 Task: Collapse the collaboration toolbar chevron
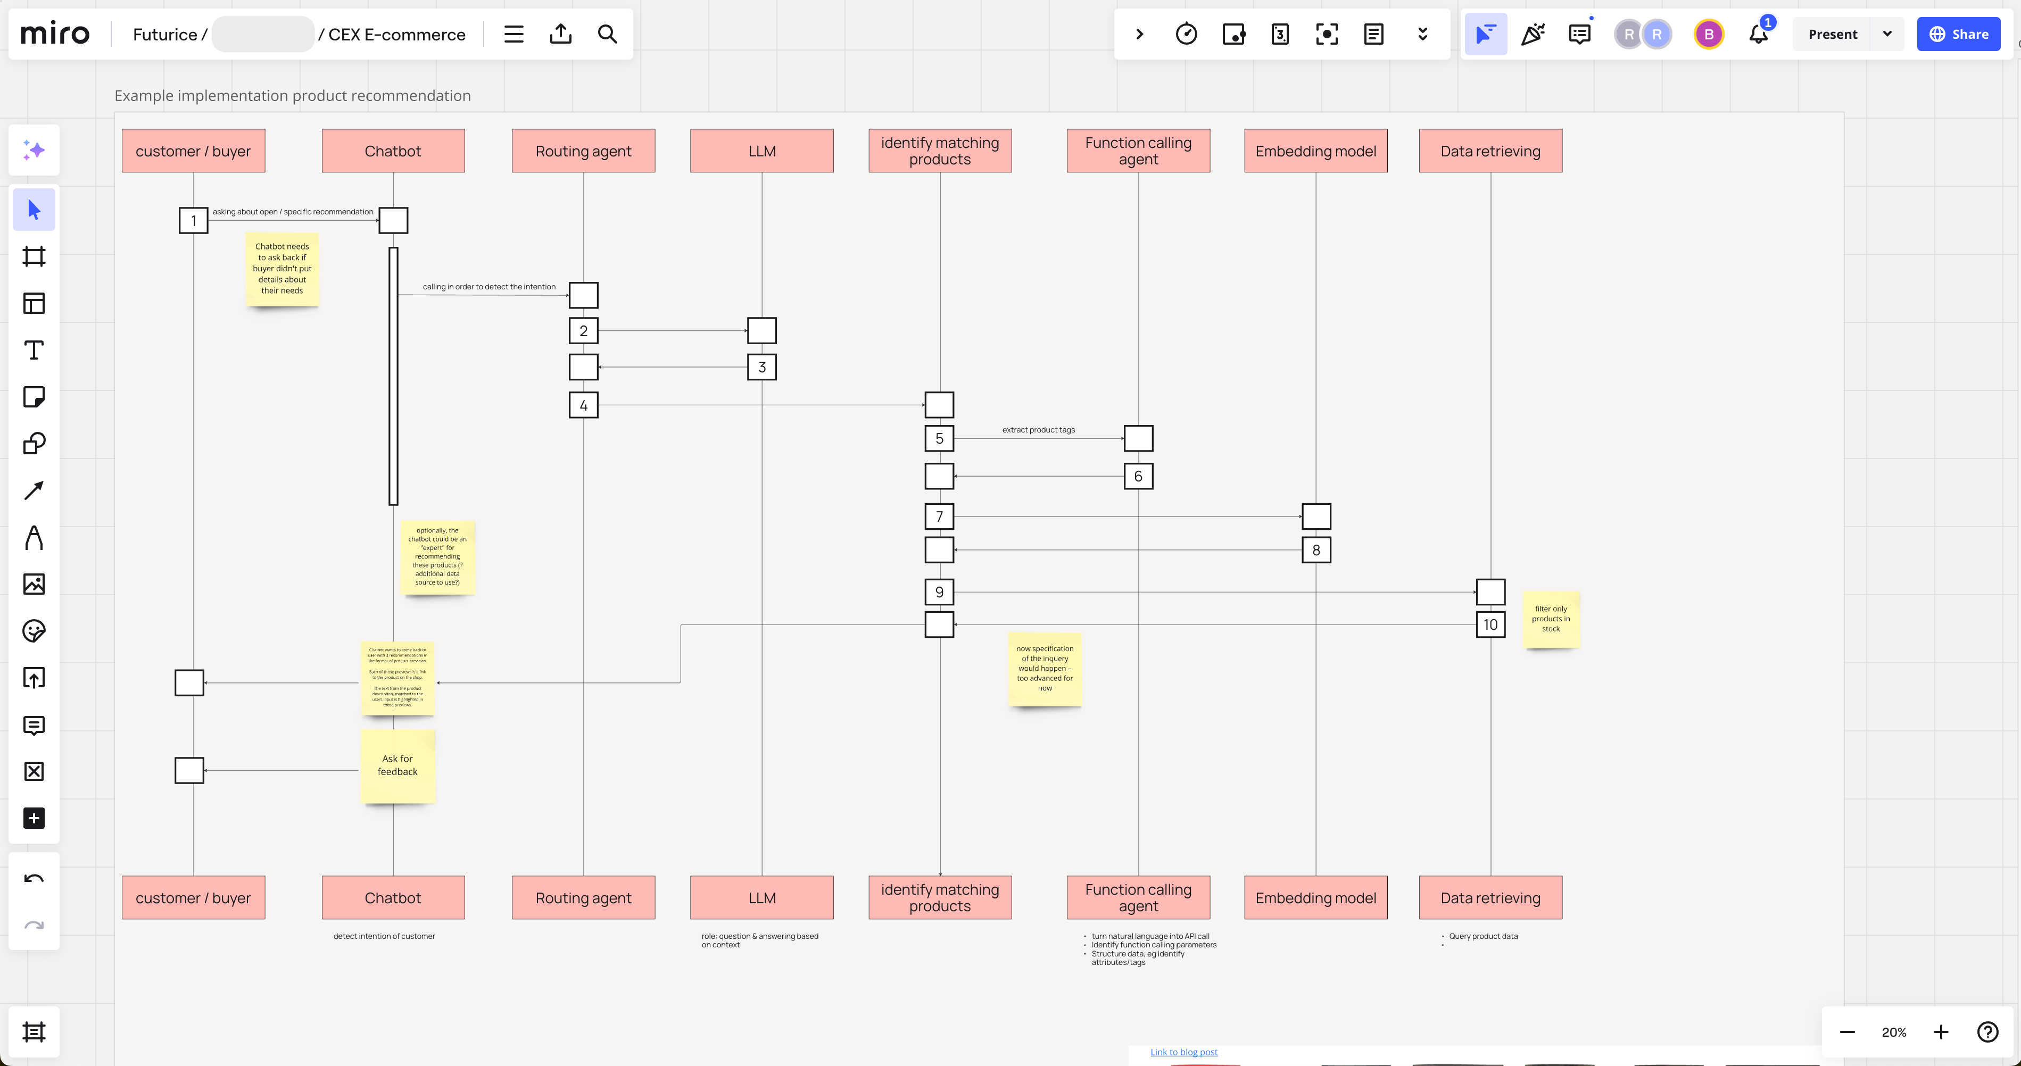1139,34
